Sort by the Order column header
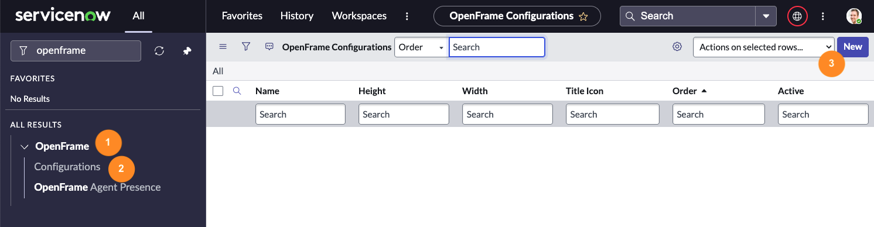Viewport: 874px width, 227px height. [x=685, y=91]
